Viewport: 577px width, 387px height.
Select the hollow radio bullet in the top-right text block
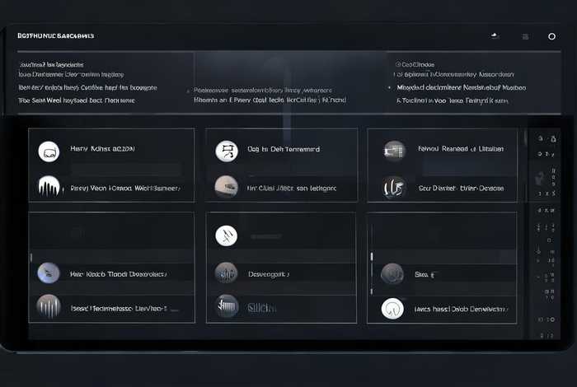click(x=397, y=63)
